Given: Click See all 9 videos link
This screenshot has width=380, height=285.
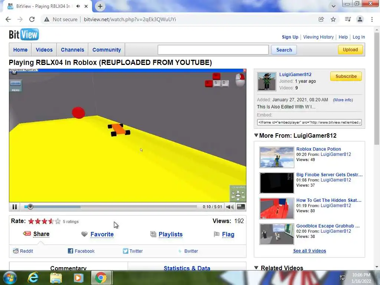Looking at the screenshot, I should tap(309, 251).
